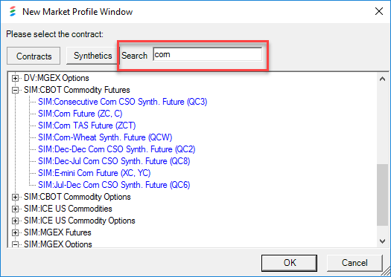The width and height of the screenshot is (391, 277).
Task: Select SIM:Dec-Jul Corn CSO Synth. Future (QC8)
Action: click(x=114, y=161)
